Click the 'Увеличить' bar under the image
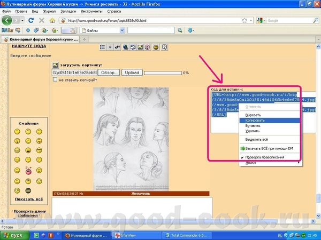321x240 pixels. [x=131, y=194]
